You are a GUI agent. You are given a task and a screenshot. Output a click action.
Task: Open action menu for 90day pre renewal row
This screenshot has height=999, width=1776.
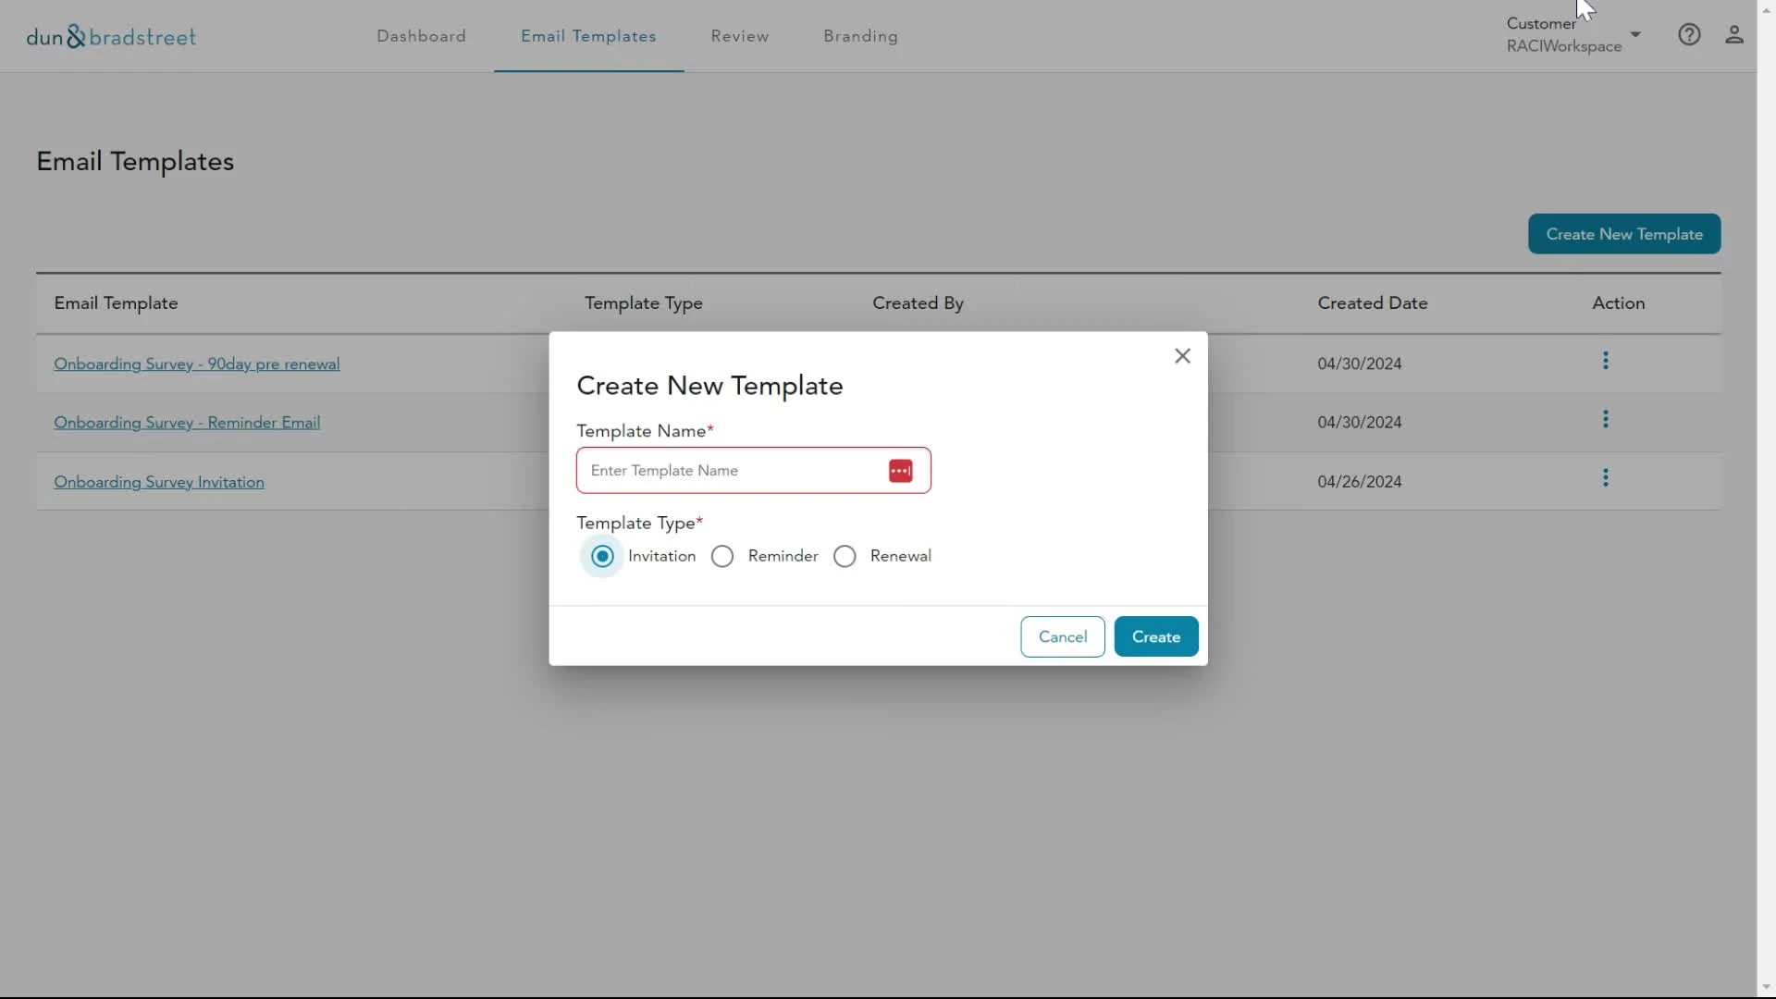point(1606,361)
